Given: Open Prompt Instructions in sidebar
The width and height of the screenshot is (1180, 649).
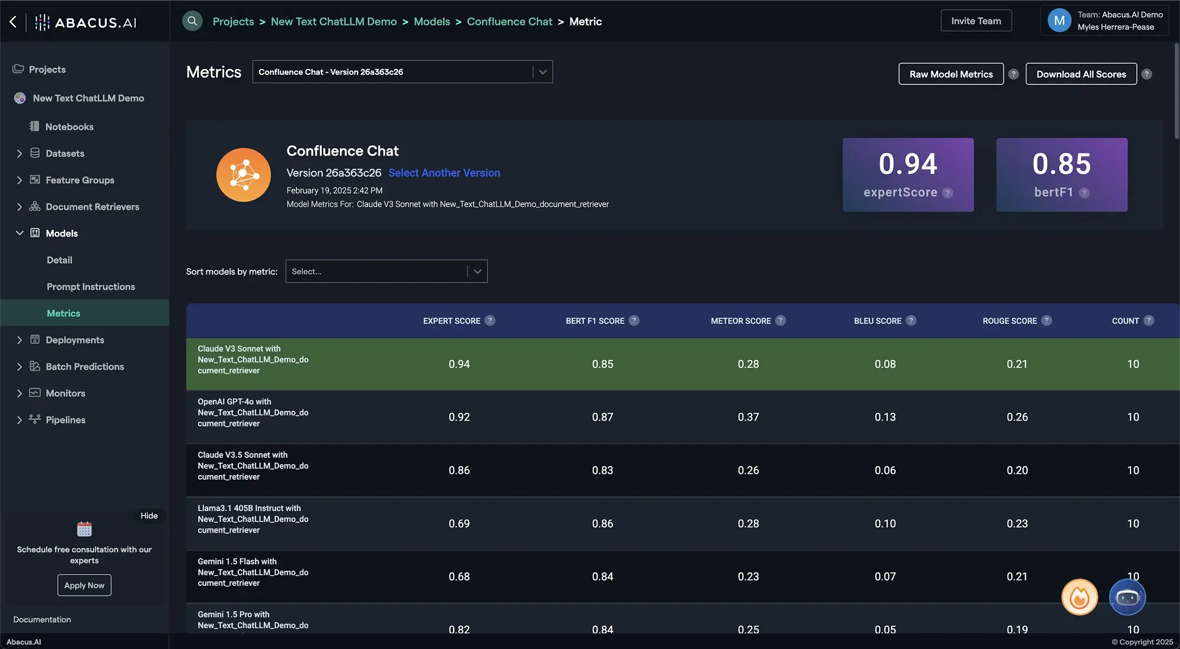Looking at the screenshot, I should point(91,287).
